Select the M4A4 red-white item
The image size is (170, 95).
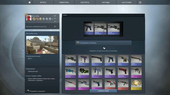click(x=110, y=84)
